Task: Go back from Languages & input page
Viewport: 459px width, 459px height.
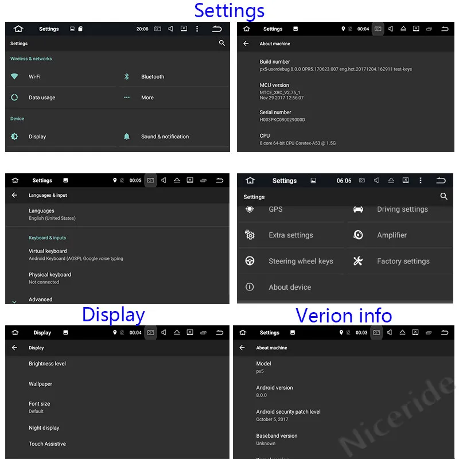Action: [14, 195]
